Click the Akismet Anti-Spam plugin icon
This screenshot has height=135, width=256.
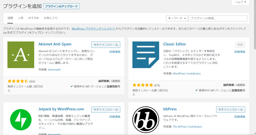[21, 55]
